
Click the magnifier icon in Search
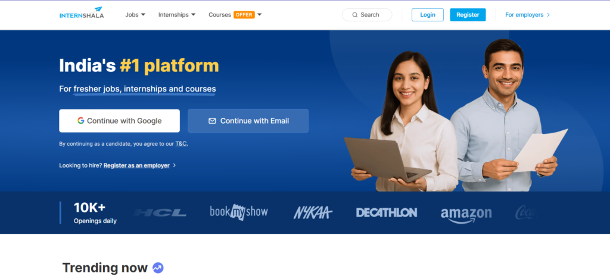(x=355, y=15)
